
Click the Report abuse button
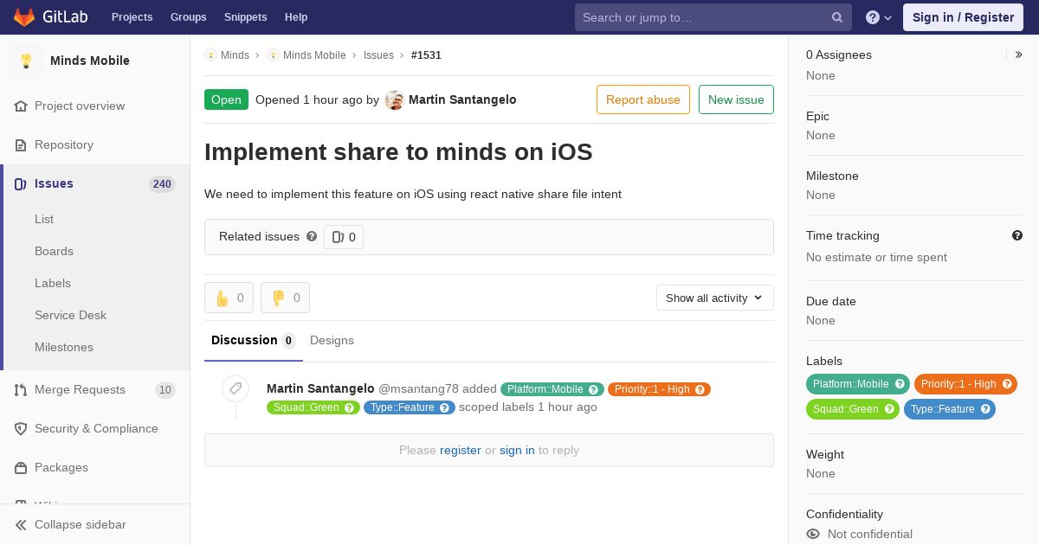click(643, 99)
